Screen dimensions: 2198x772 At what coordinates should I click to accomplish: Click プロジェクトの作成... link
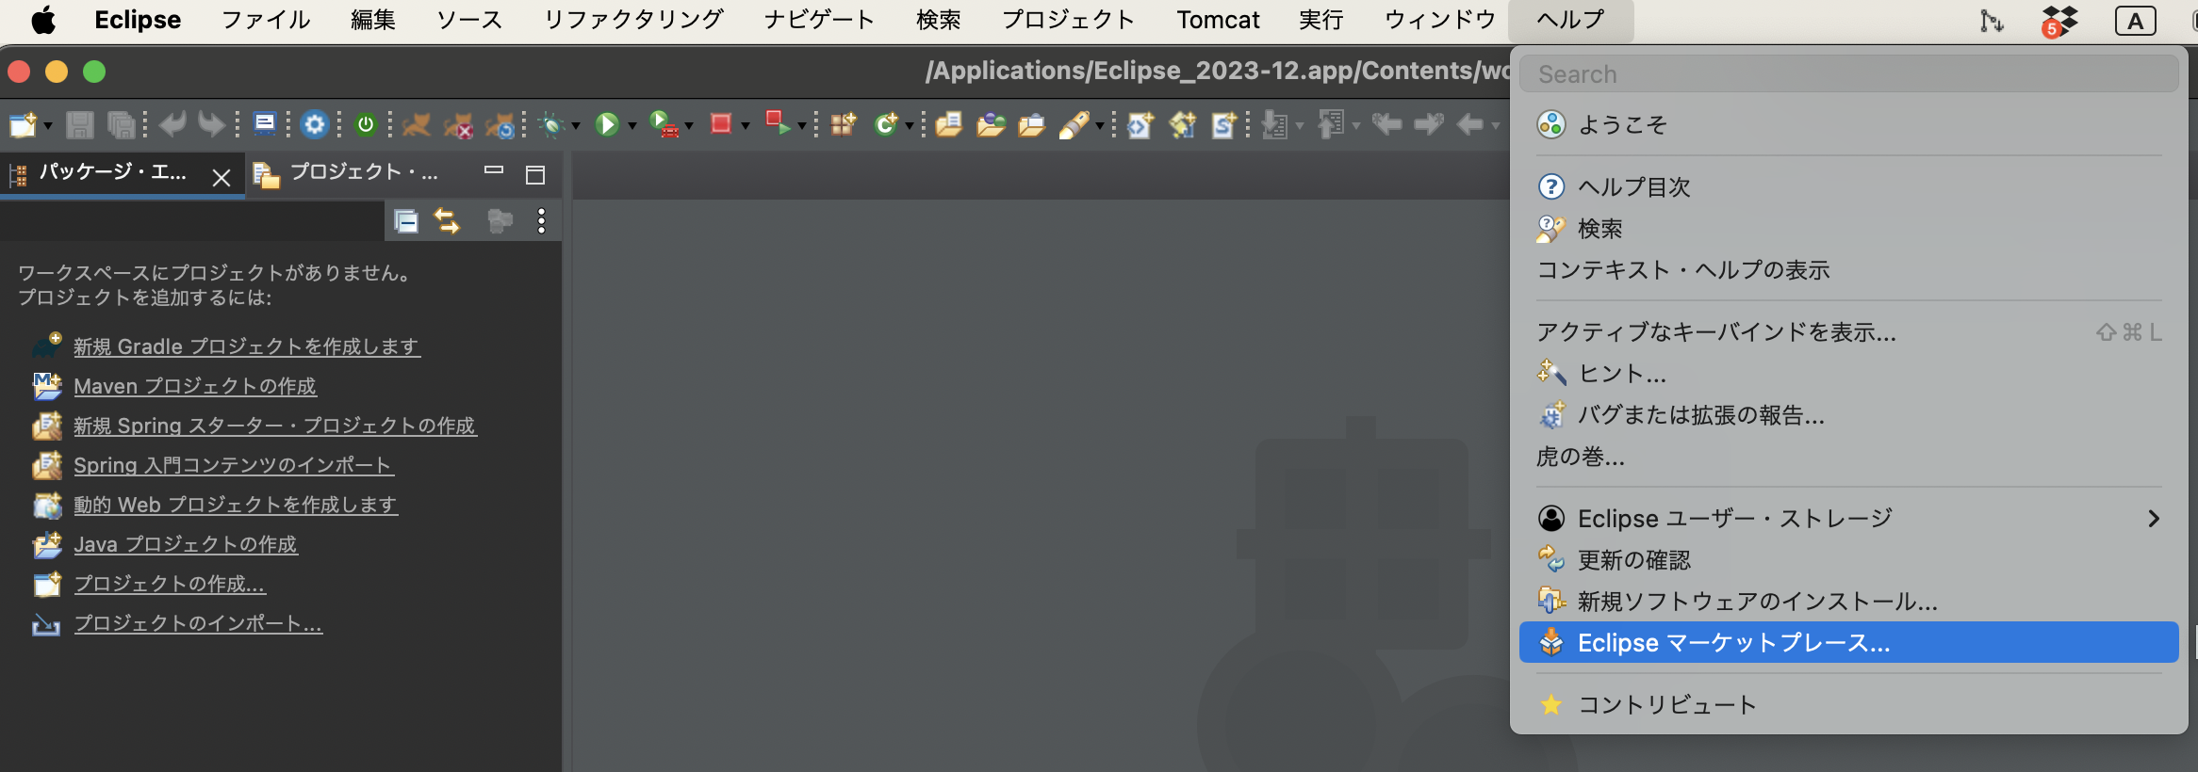click(x=170, y=584)
